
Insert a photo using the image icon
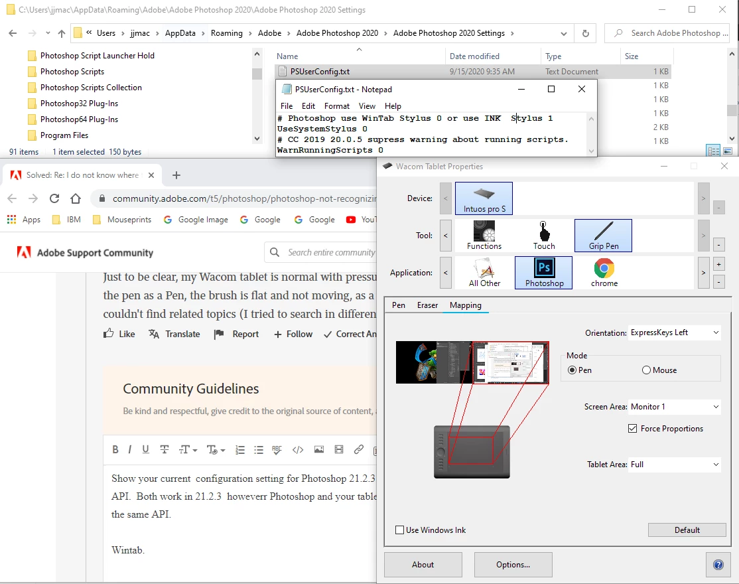[x=319, y=449]
